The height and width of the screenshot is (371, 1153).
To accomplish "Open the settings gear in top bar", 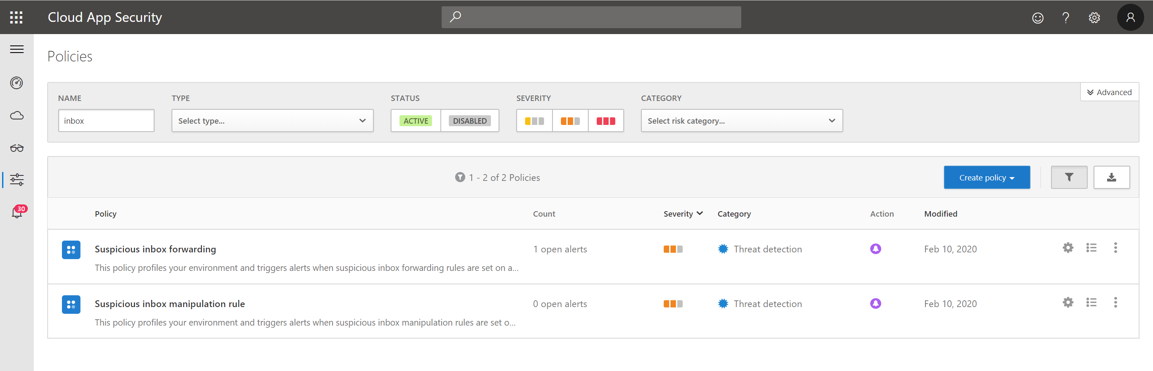I will (1094, 17).
